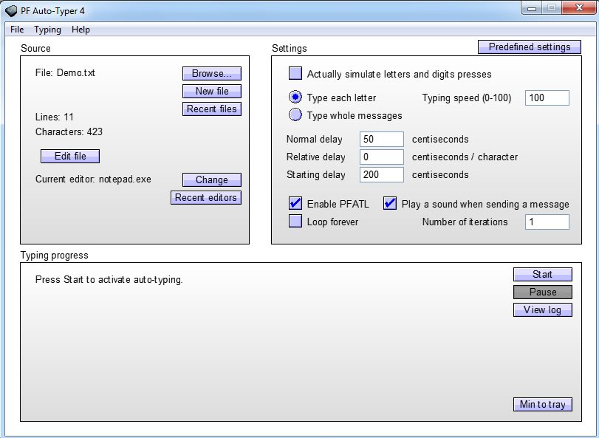Focus the Starting delay field
The width and height of the screenshot is (599, 438).
[x=382, y=174]
